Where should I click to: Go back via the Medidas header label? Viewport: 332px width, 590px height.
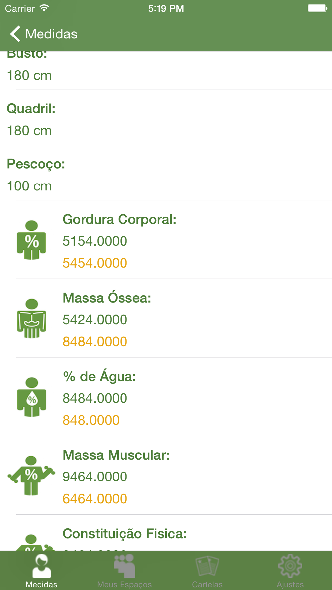point(51,34)
